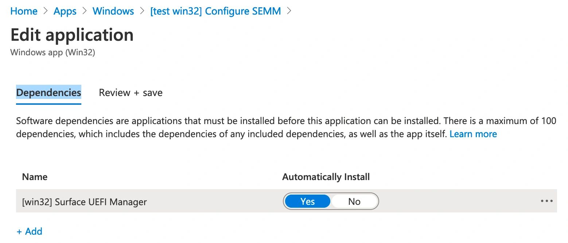Viewport: 568px width, 243px height.
Task: Click the chevron right after Windows breadcrumb
Action: click(142, 11)
